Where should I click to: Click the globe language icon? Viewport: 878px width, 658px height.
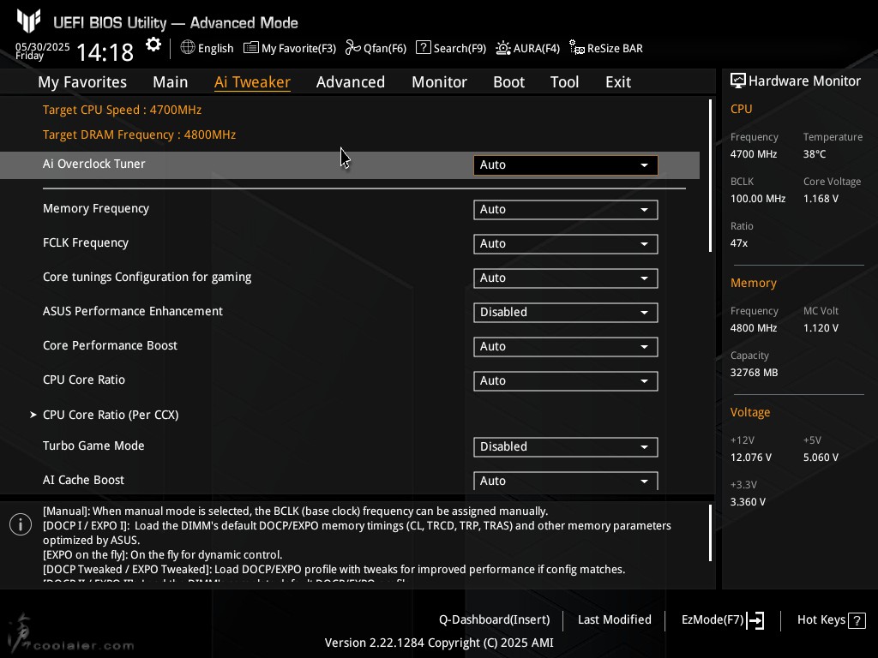188,48
